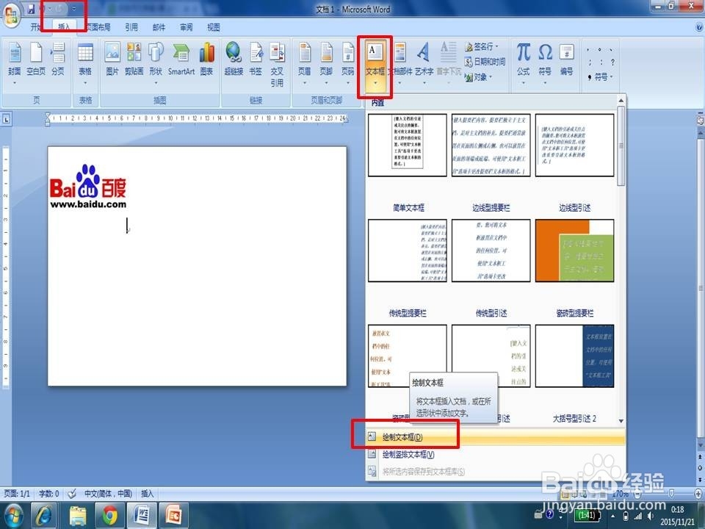Screen dimensions: 705x529
Task: Pick Simple Text Box (简单文本框) thumbnail
Action: 408,145
